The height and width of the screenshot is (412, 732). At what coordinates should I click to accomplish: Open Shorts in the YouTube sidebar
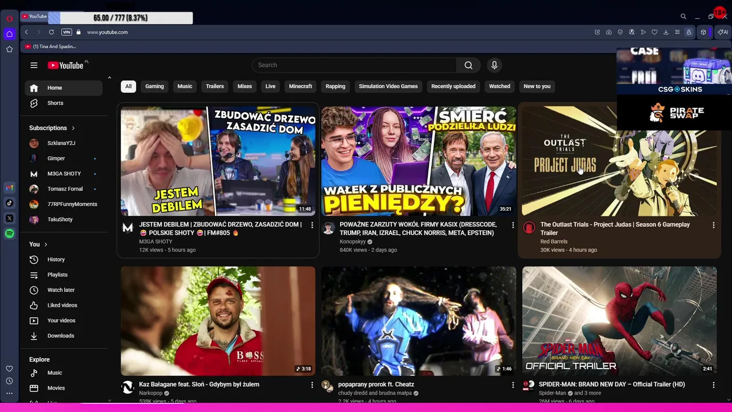(x=63, y=103)
